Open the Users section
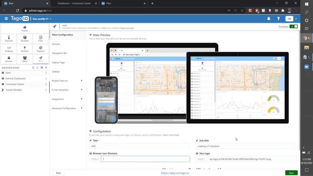The height and width of the screenshot is (176, 313). tap(25, 59)
